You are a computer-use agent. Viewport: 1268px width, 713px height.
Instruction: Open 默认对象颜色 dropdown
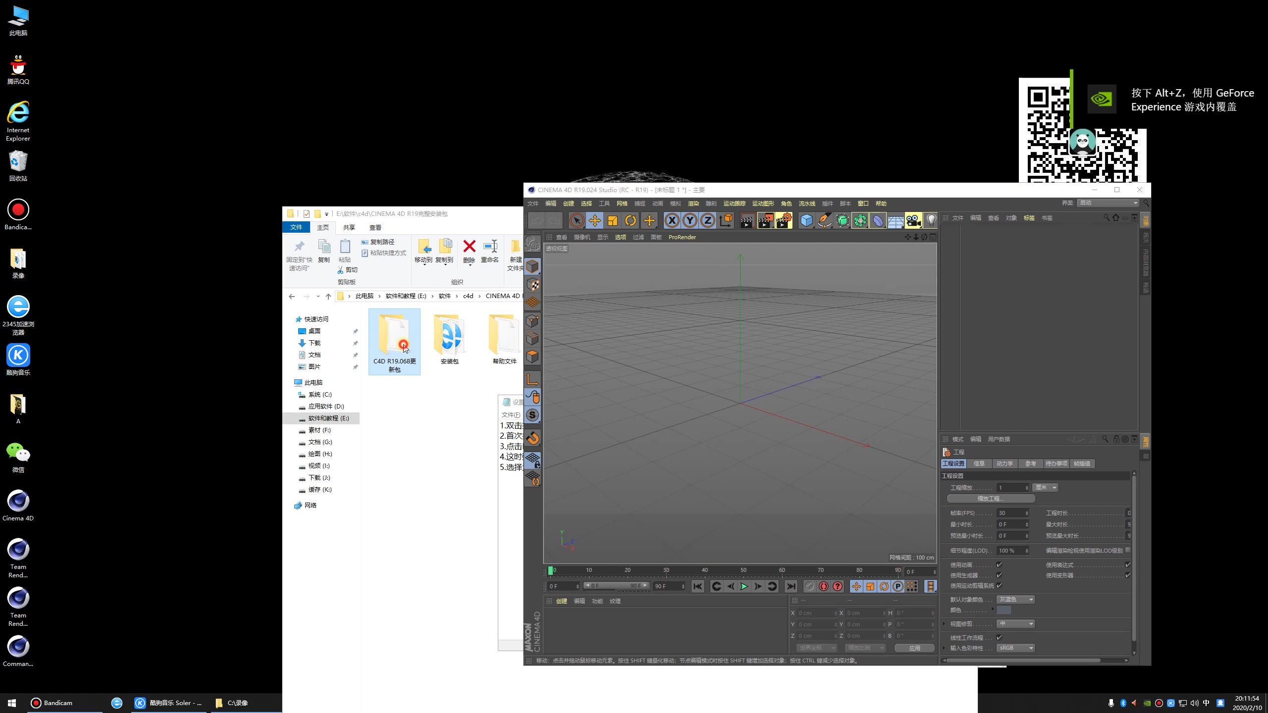(x=1015, y=599)
